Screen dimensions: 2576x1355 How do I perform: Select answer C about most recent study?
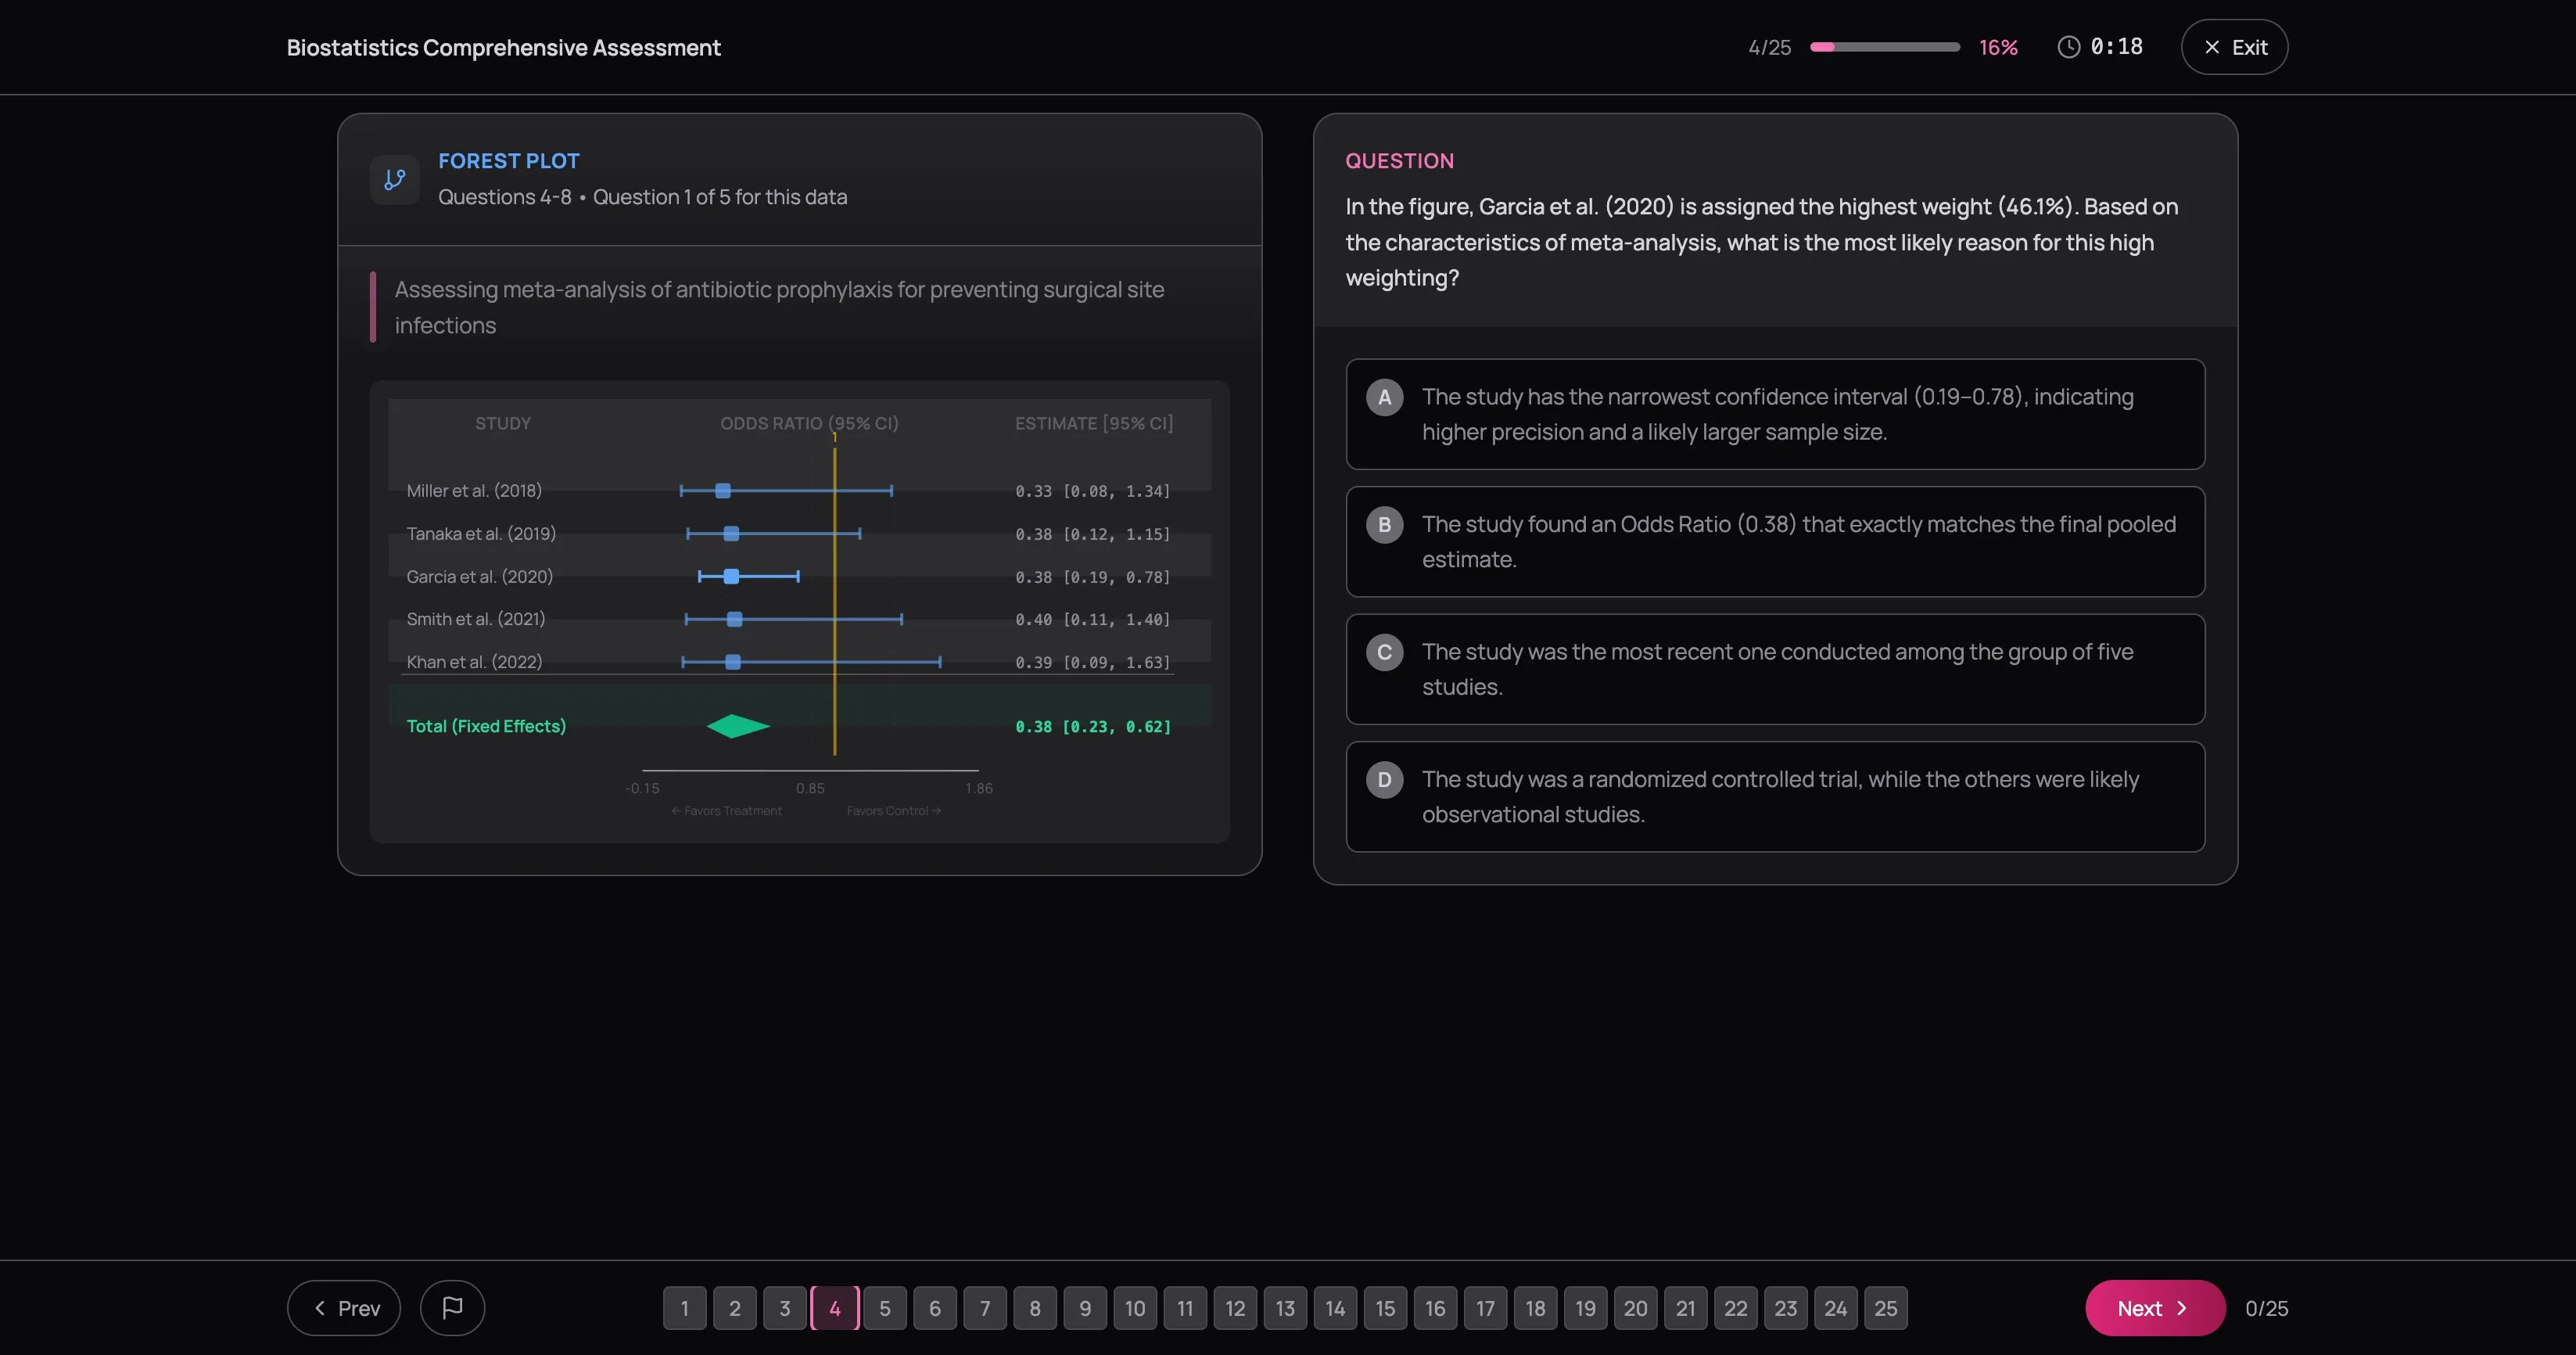[1775, 668]
